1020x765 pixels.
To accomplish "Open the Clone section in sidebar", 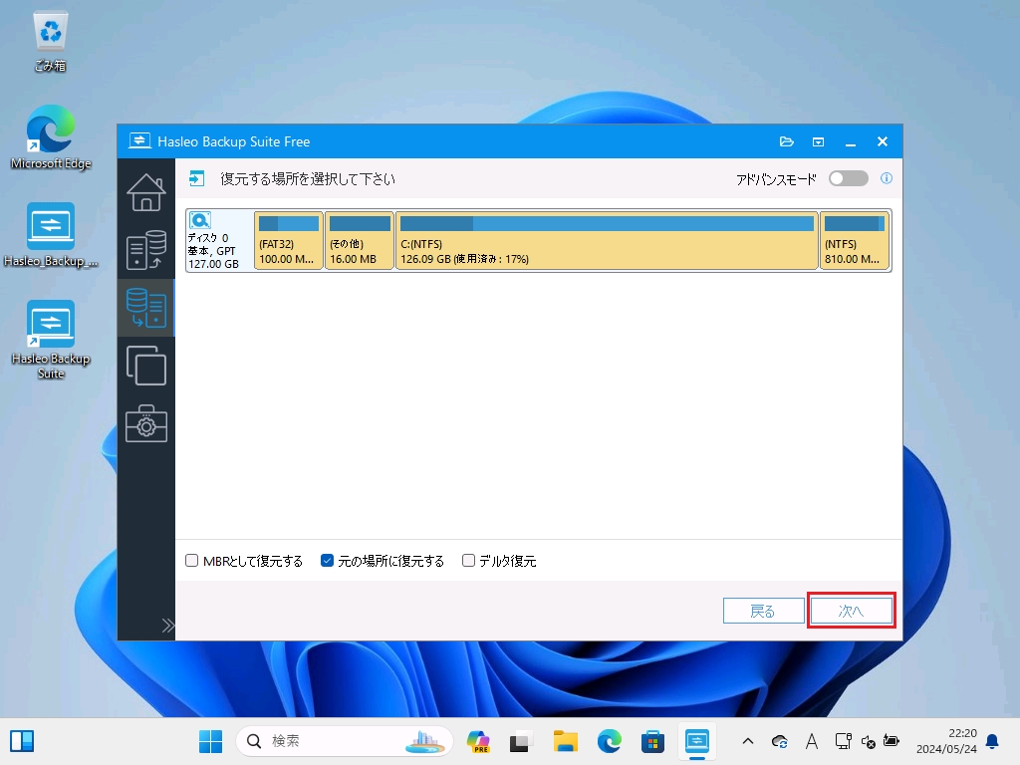I will [145, 366].
